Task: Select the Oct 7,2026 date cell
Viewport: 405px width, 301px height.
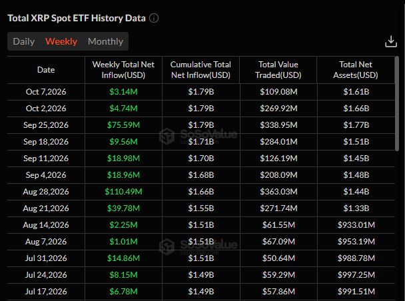Action: [x=46, y=92]
